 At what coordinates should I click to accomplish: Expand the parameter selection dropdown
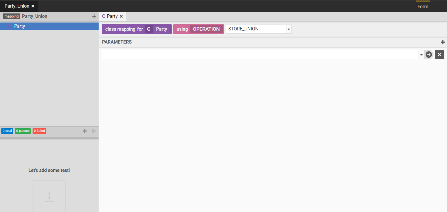click(x=421, y=54)
